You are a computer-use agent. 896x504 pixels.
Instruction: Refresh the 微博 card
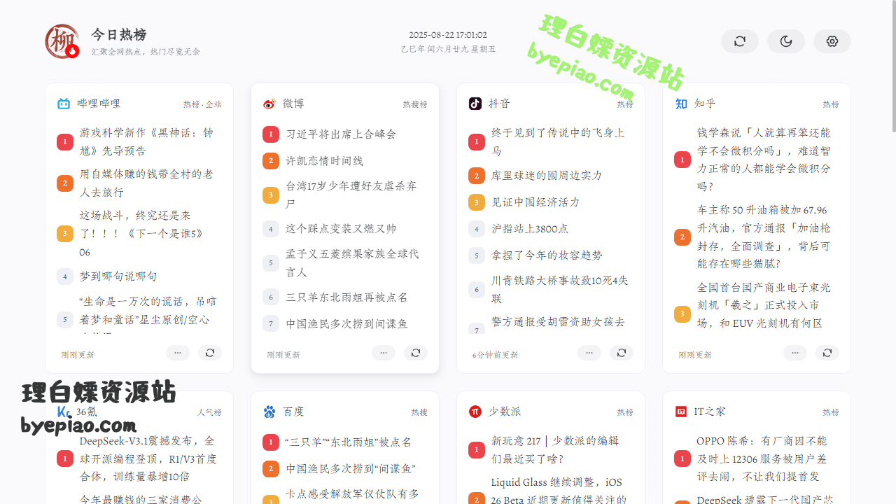click(x=415, y=353)
